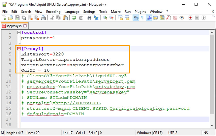
Task: Collapse the [control] section fold marker
Action: pos(19,33)
